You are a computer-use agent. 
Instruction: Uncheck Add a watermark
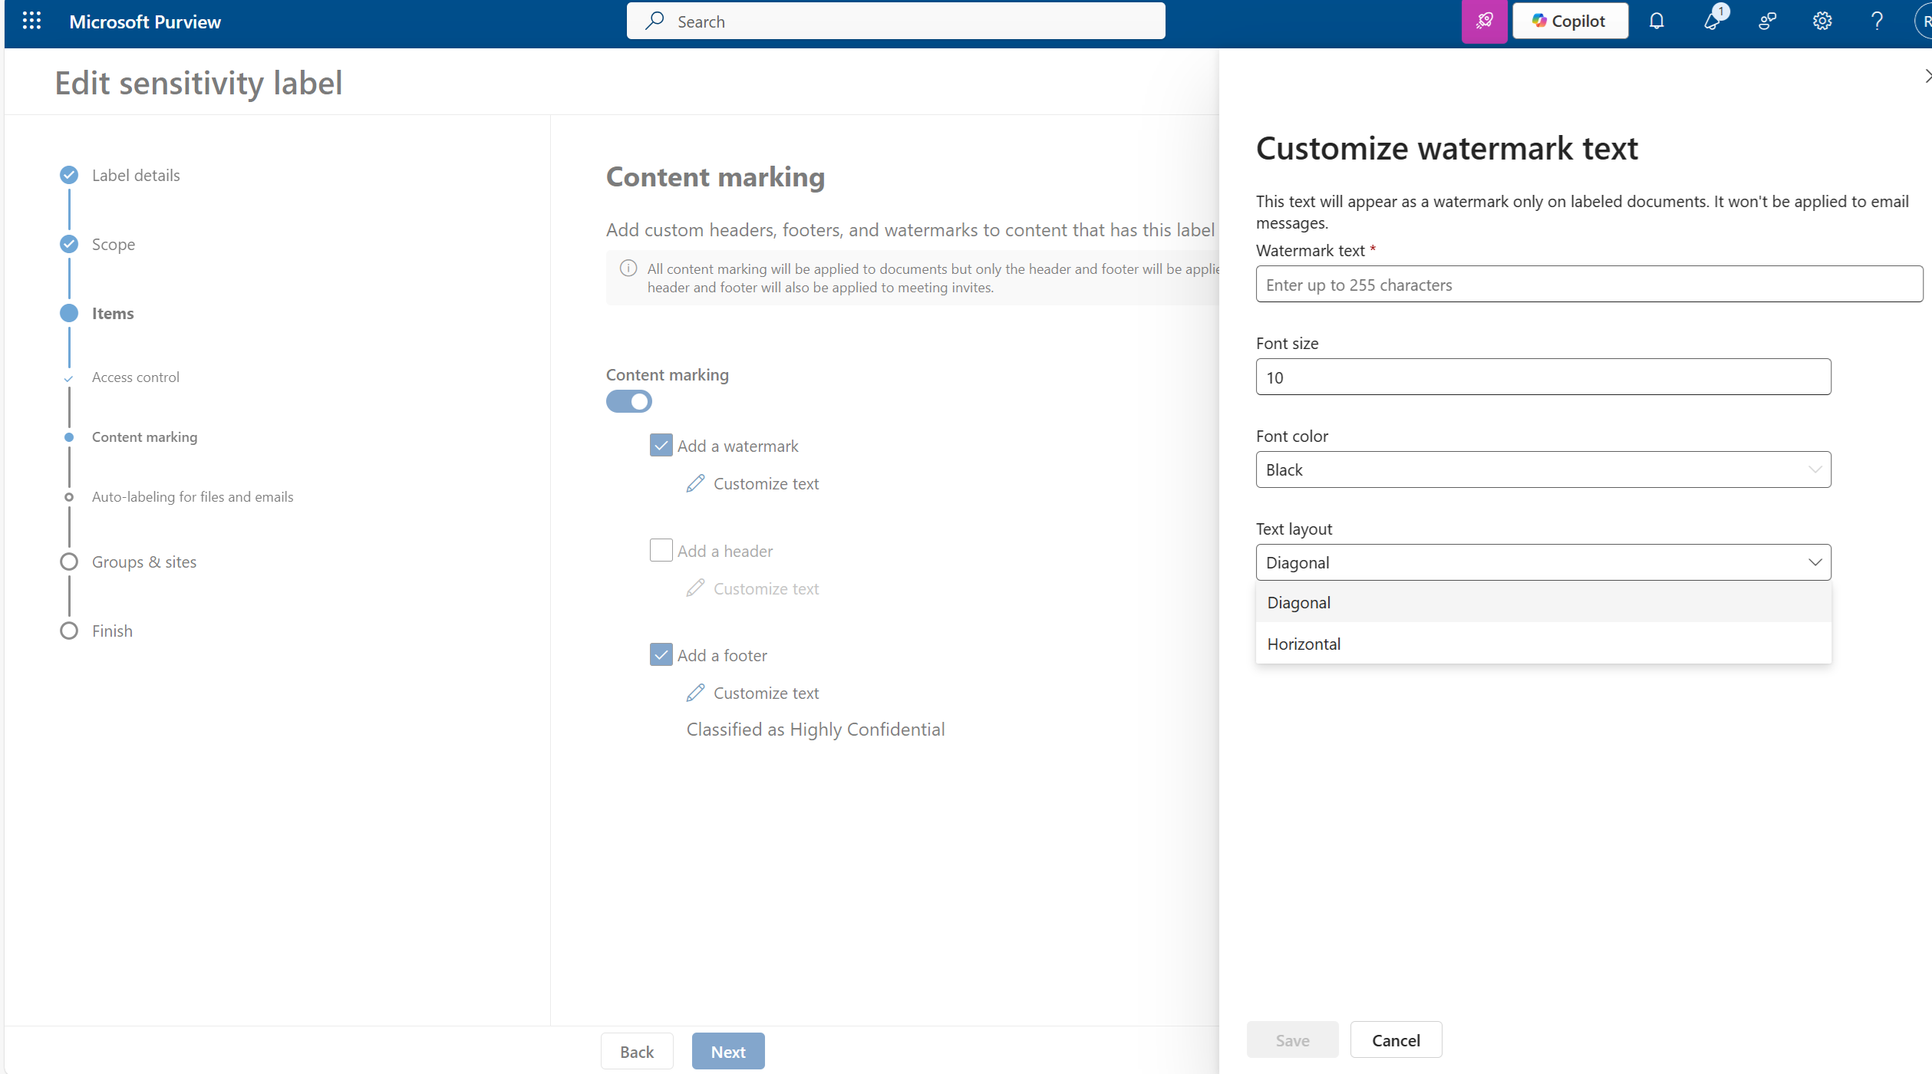click(x=661, y=445)
